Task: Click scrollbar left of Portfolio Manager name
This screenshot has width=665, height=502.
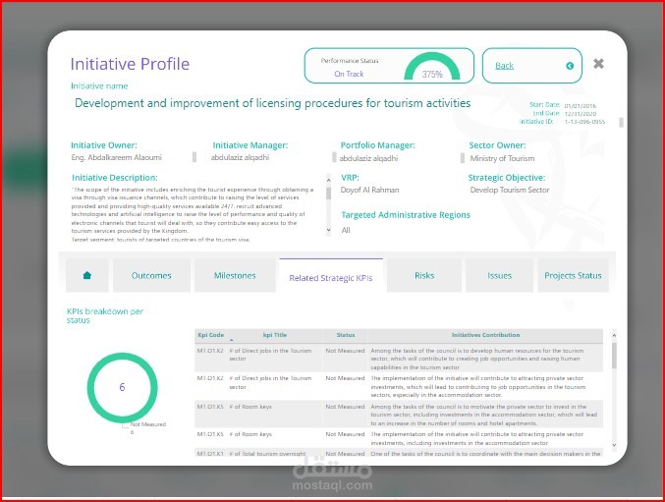Action: coord(334,157)
